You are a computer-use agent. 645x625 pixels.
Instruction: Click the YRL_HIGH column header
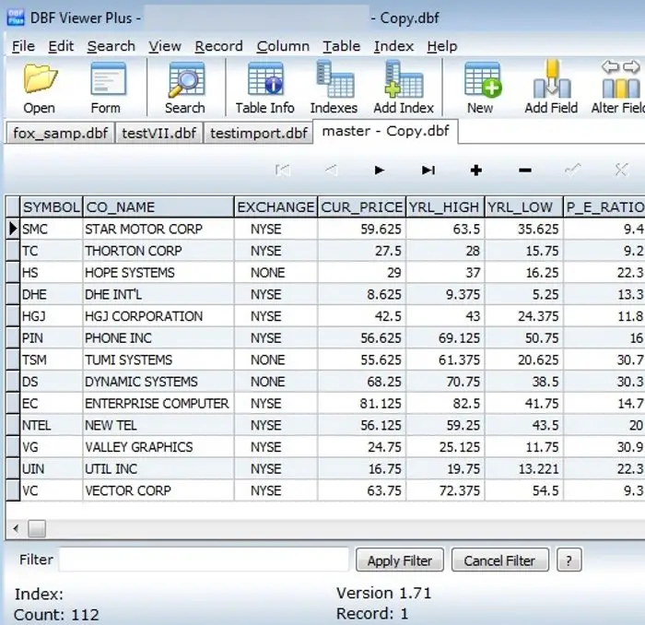coord(445,207)
